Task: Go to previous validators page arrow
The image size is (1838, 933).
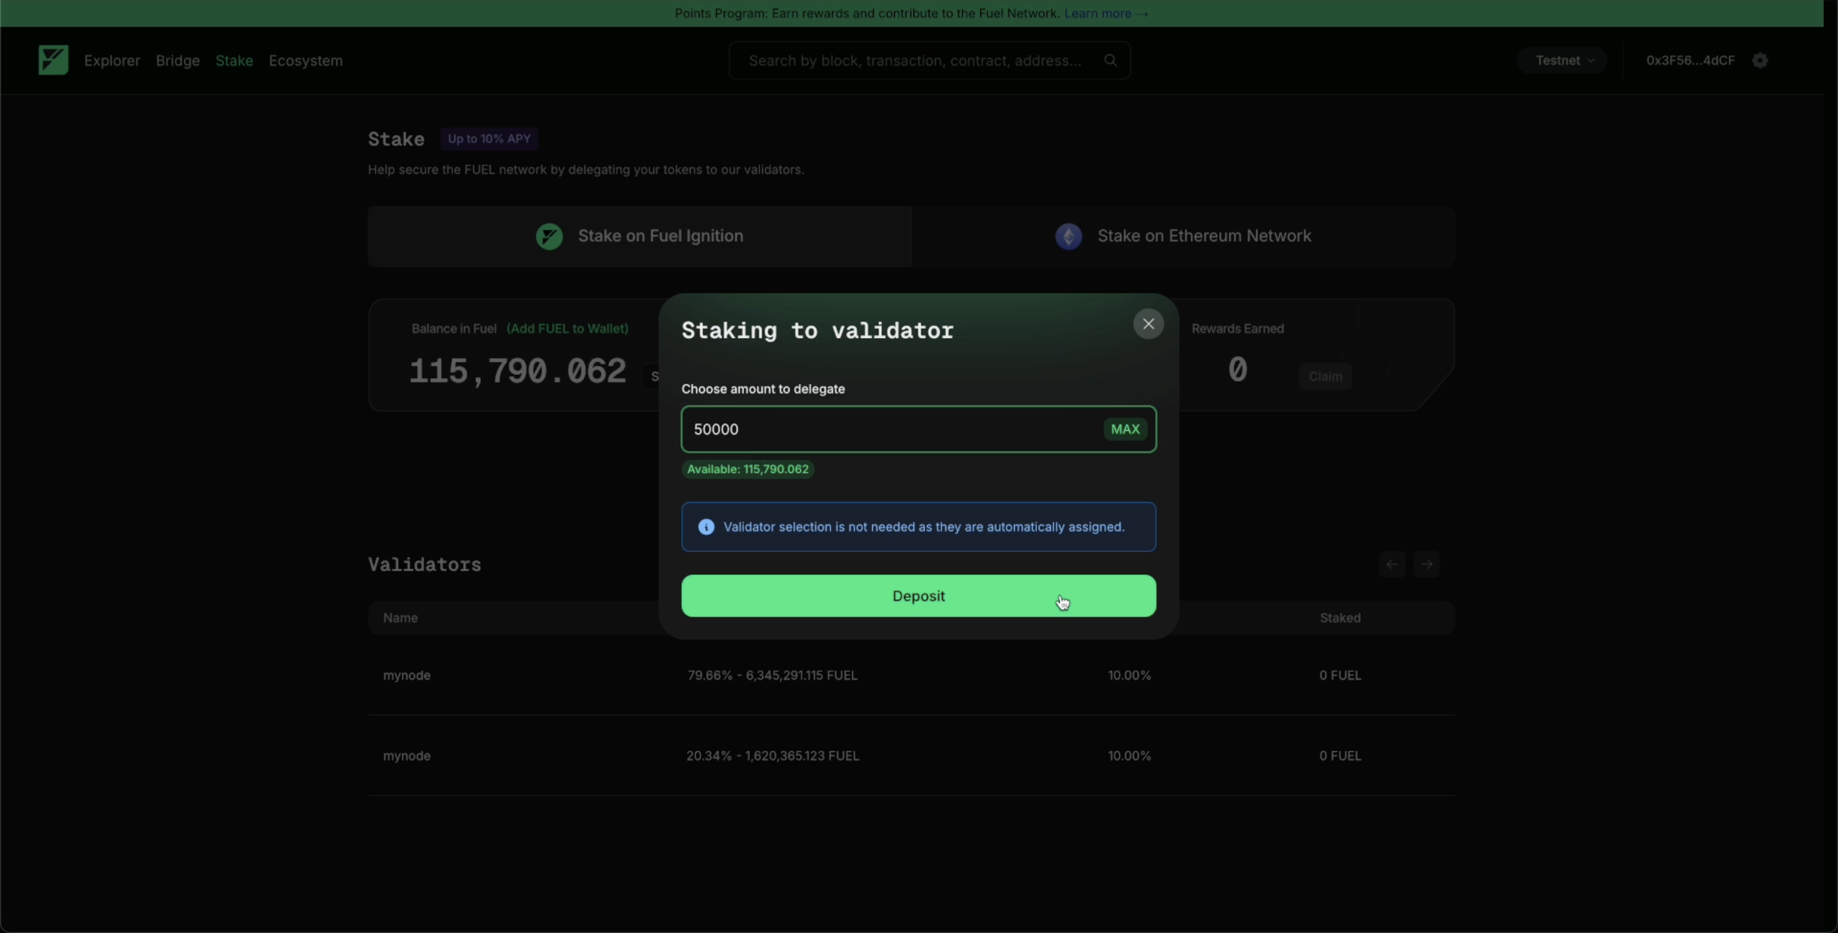Action: (1391, 564)
